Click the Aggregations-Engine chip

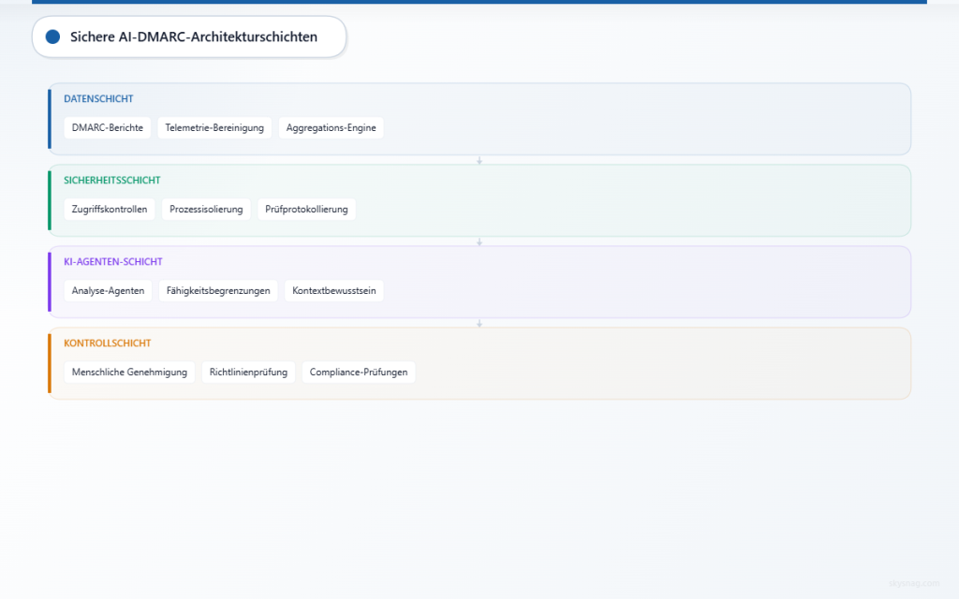(x=331, y=127)
